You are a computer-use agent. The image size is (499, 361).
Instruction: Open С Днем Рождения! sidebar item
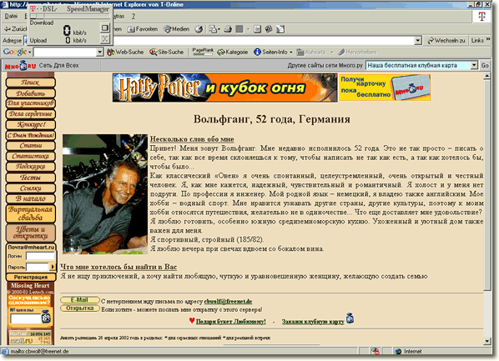[x=31, y=135]
